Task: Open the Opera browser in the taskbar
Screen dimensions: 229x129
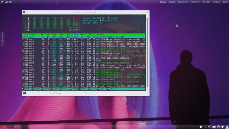Action: pos(4,127)
